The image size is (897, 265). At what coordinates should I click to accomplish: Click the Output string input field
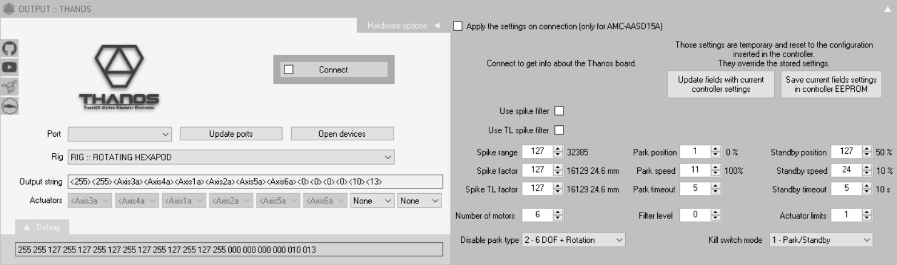click(x=255, y=182)
